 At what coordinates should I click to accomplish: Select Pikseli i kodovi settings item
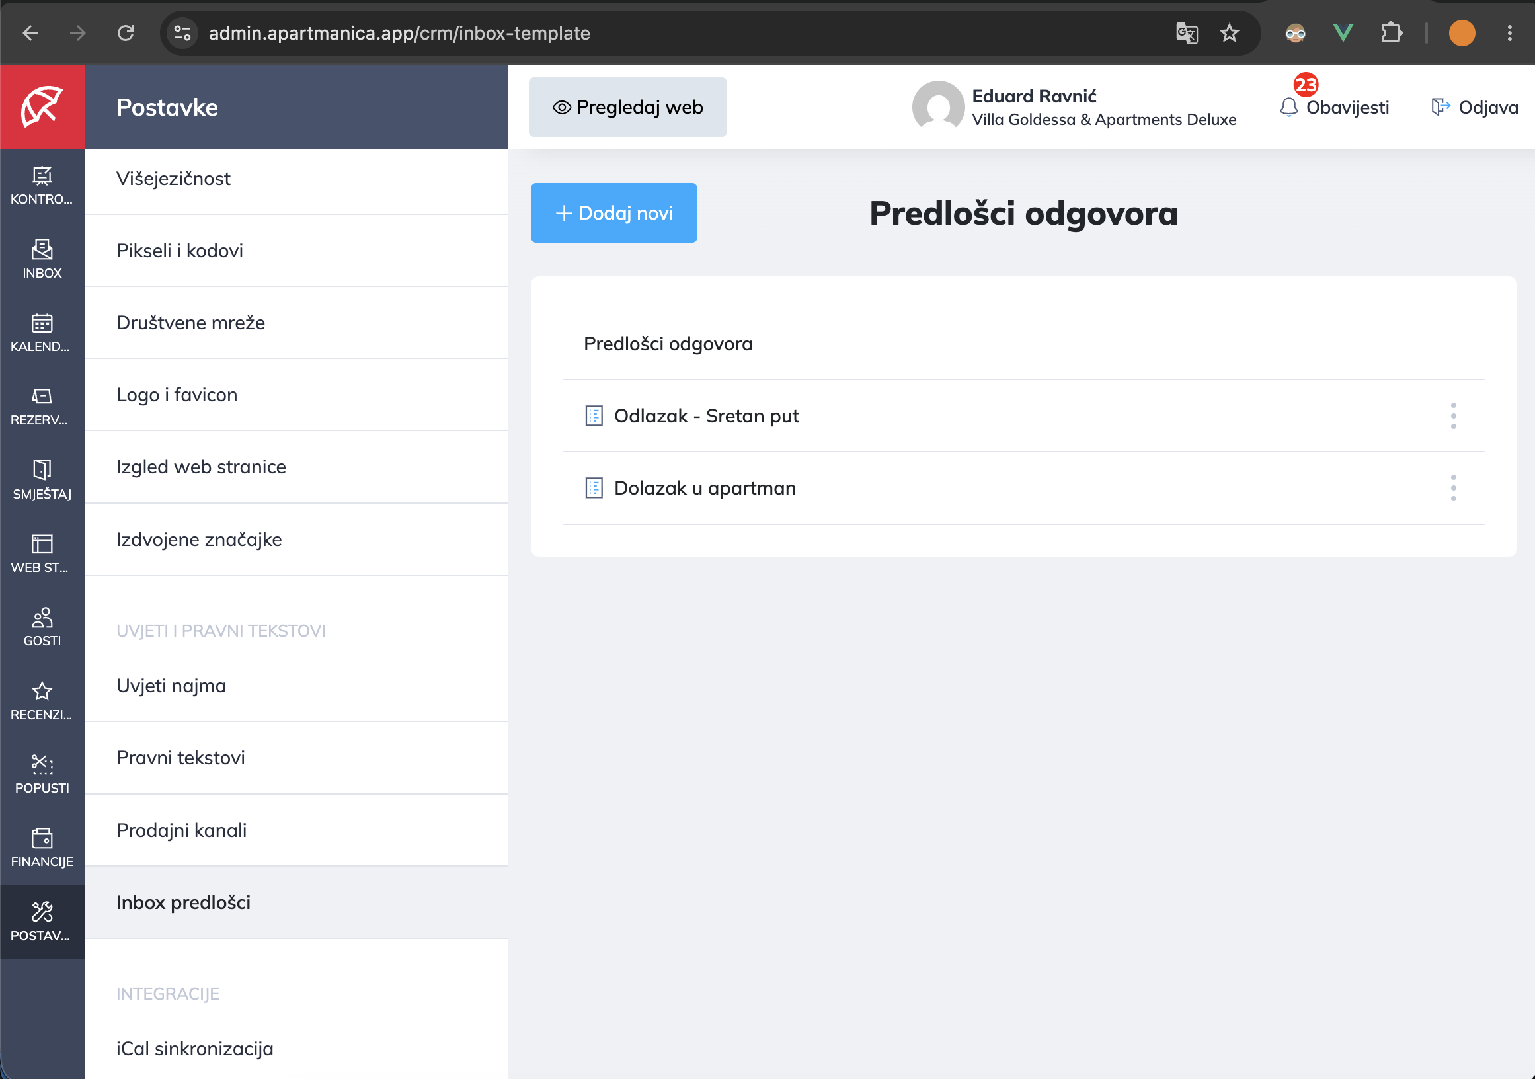coord(296,251)
